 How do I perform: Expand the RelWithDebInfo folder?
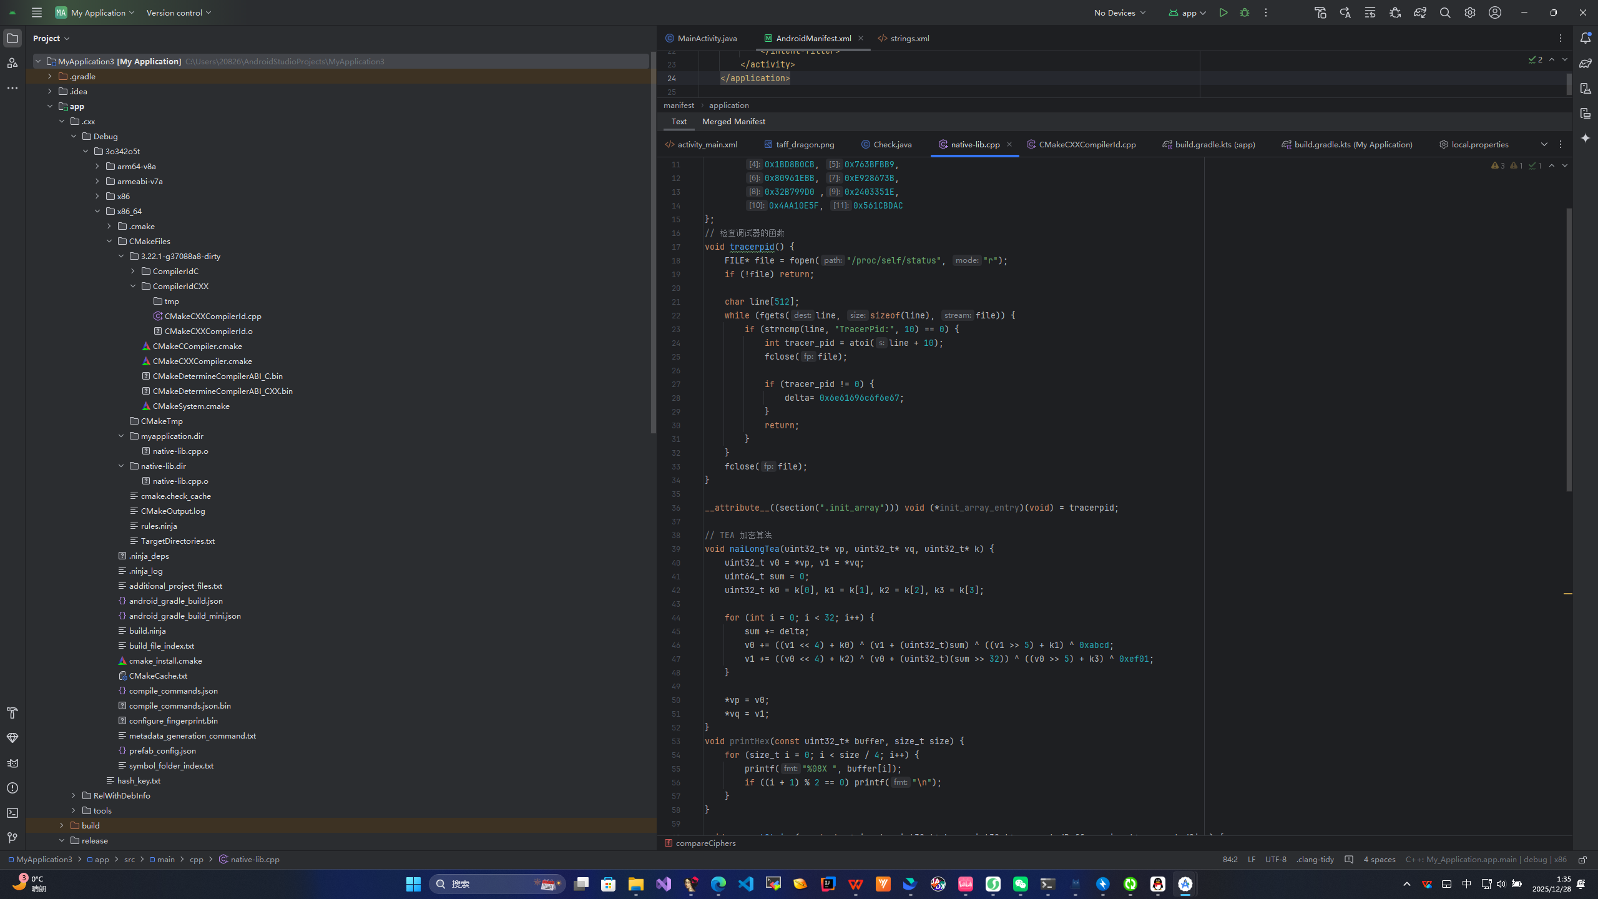pos(74,795)
